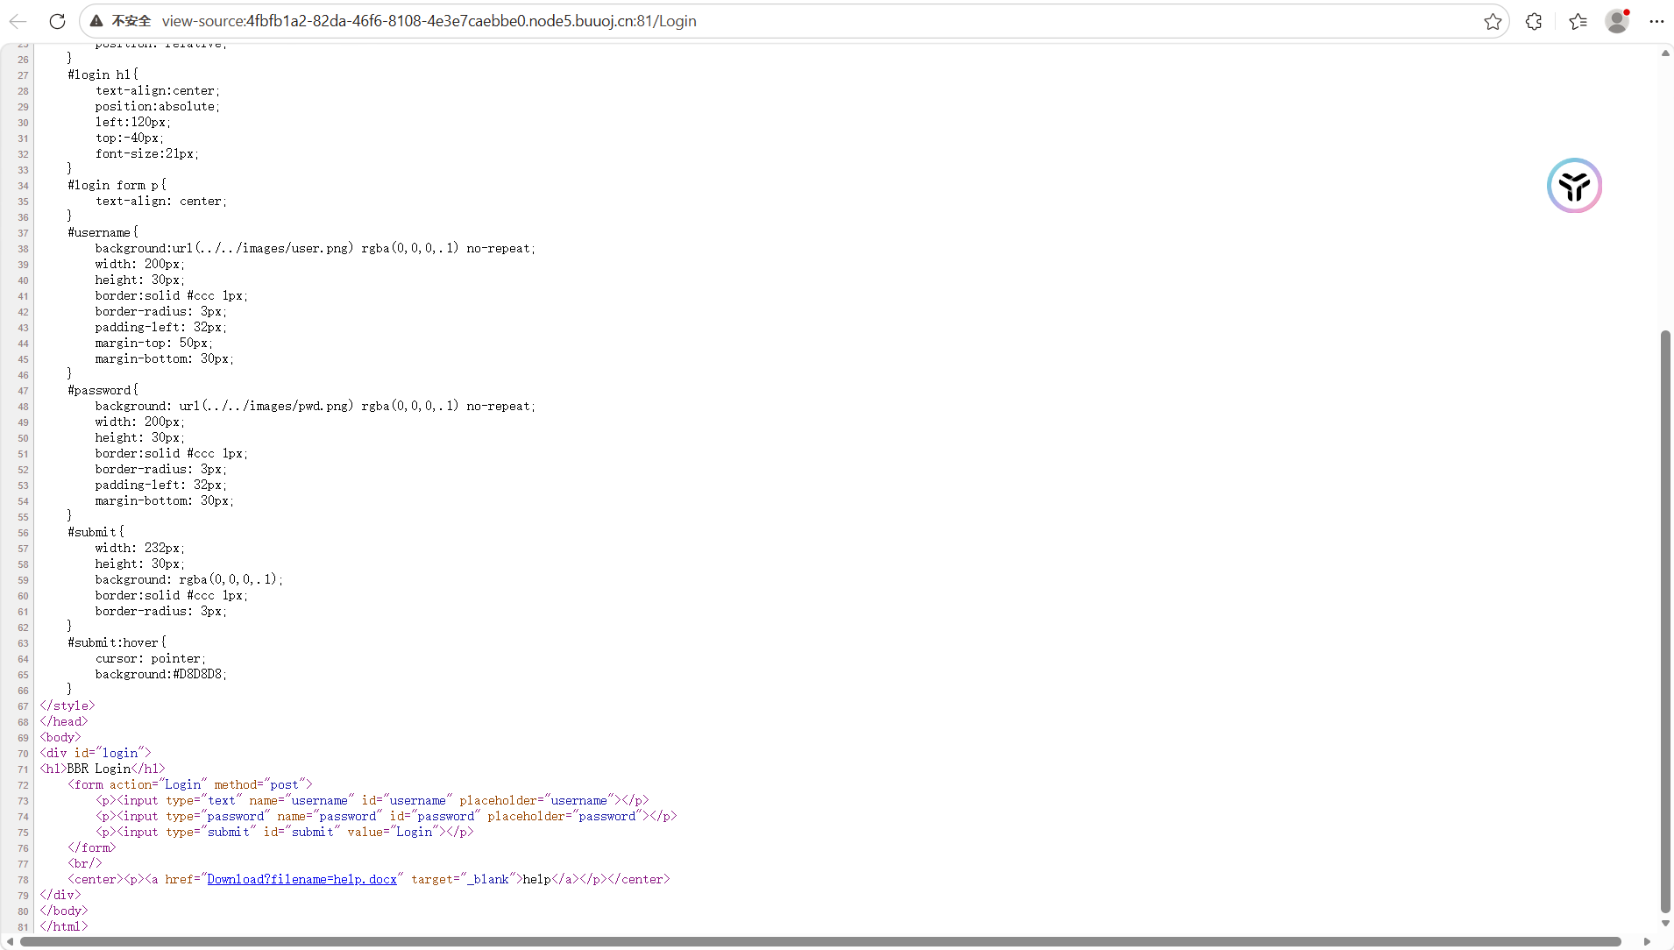Viewport: 1674px width, 950px height.
Task: Click the '#login form p{' selector
Action: coord(117,185)
